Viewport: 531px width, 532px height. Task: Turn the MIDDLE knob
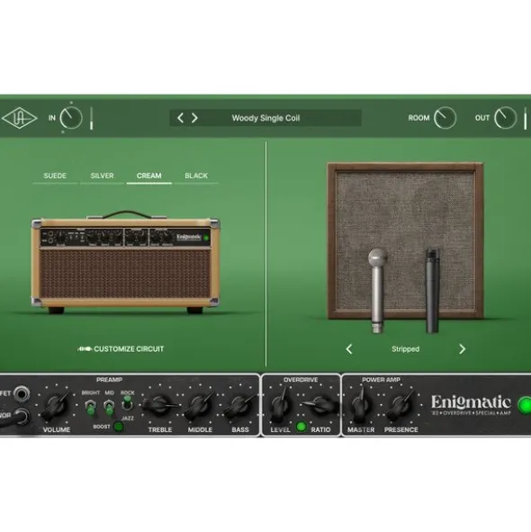tap(200, 405)
